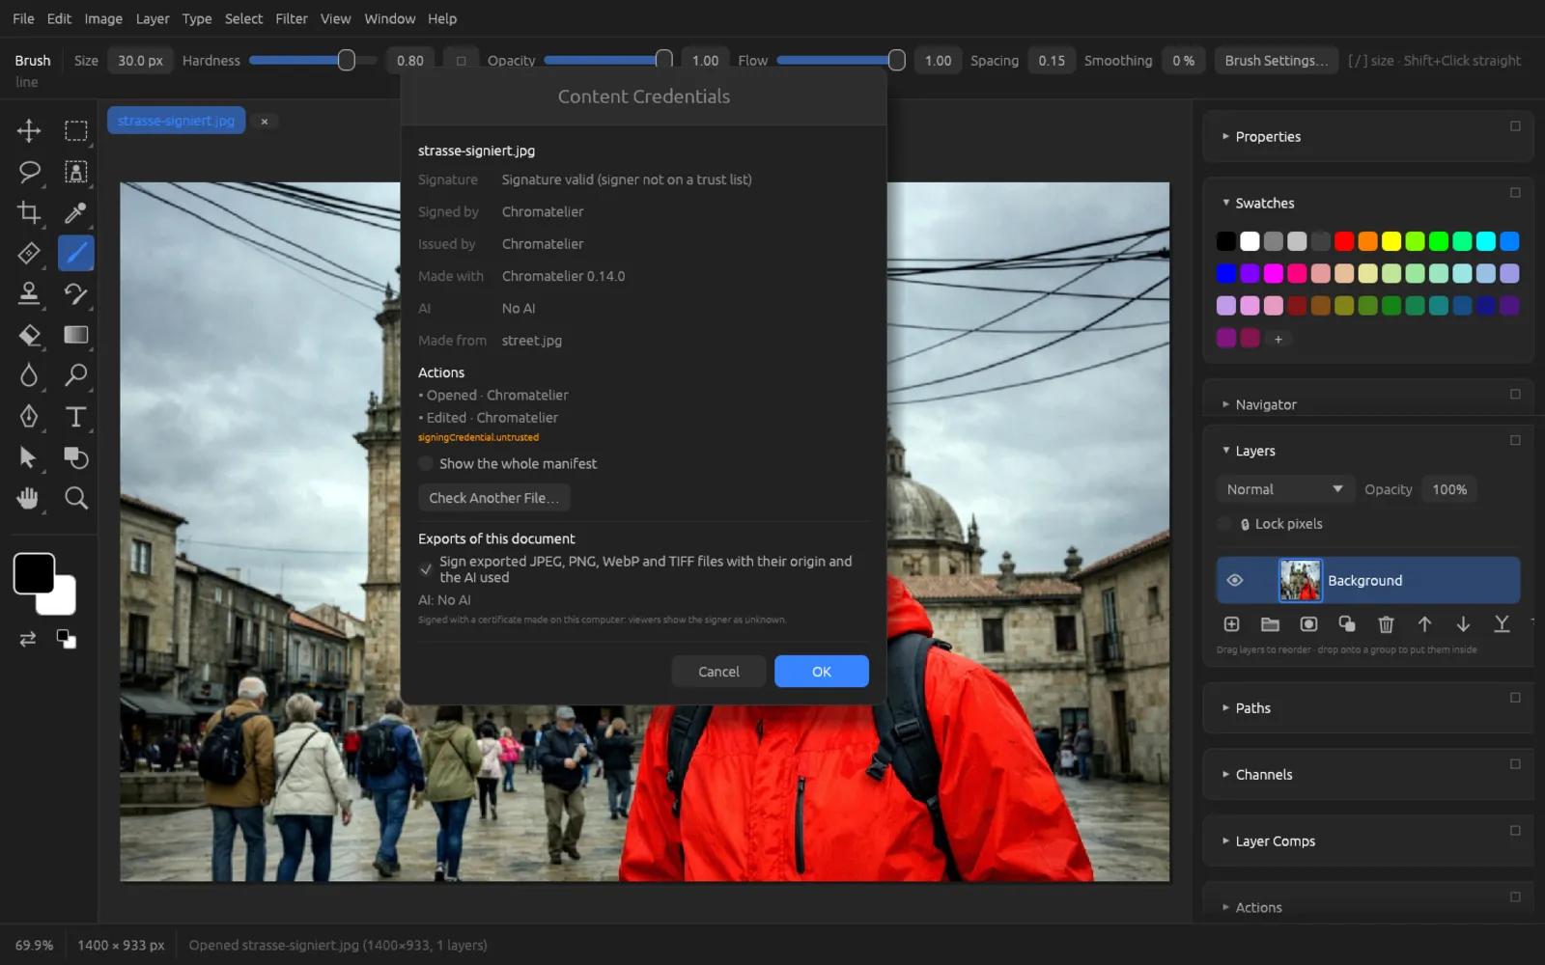Select the Hand tool
1545x965 pixels.
(x=29, y=498)
